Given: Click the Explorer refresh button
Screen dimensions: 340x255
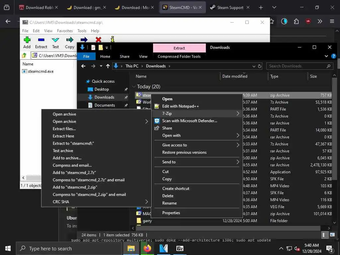Looking at the screenshot, I should pyautogui.click(x=260, y=66).
